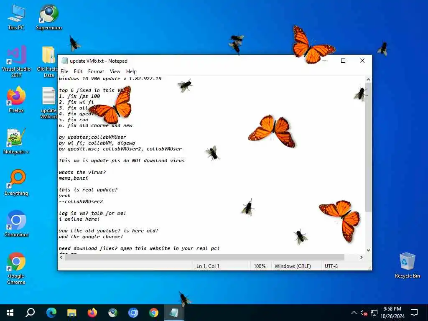
Task: Open File Explorer from taskbar
Action: coord(72,313)
